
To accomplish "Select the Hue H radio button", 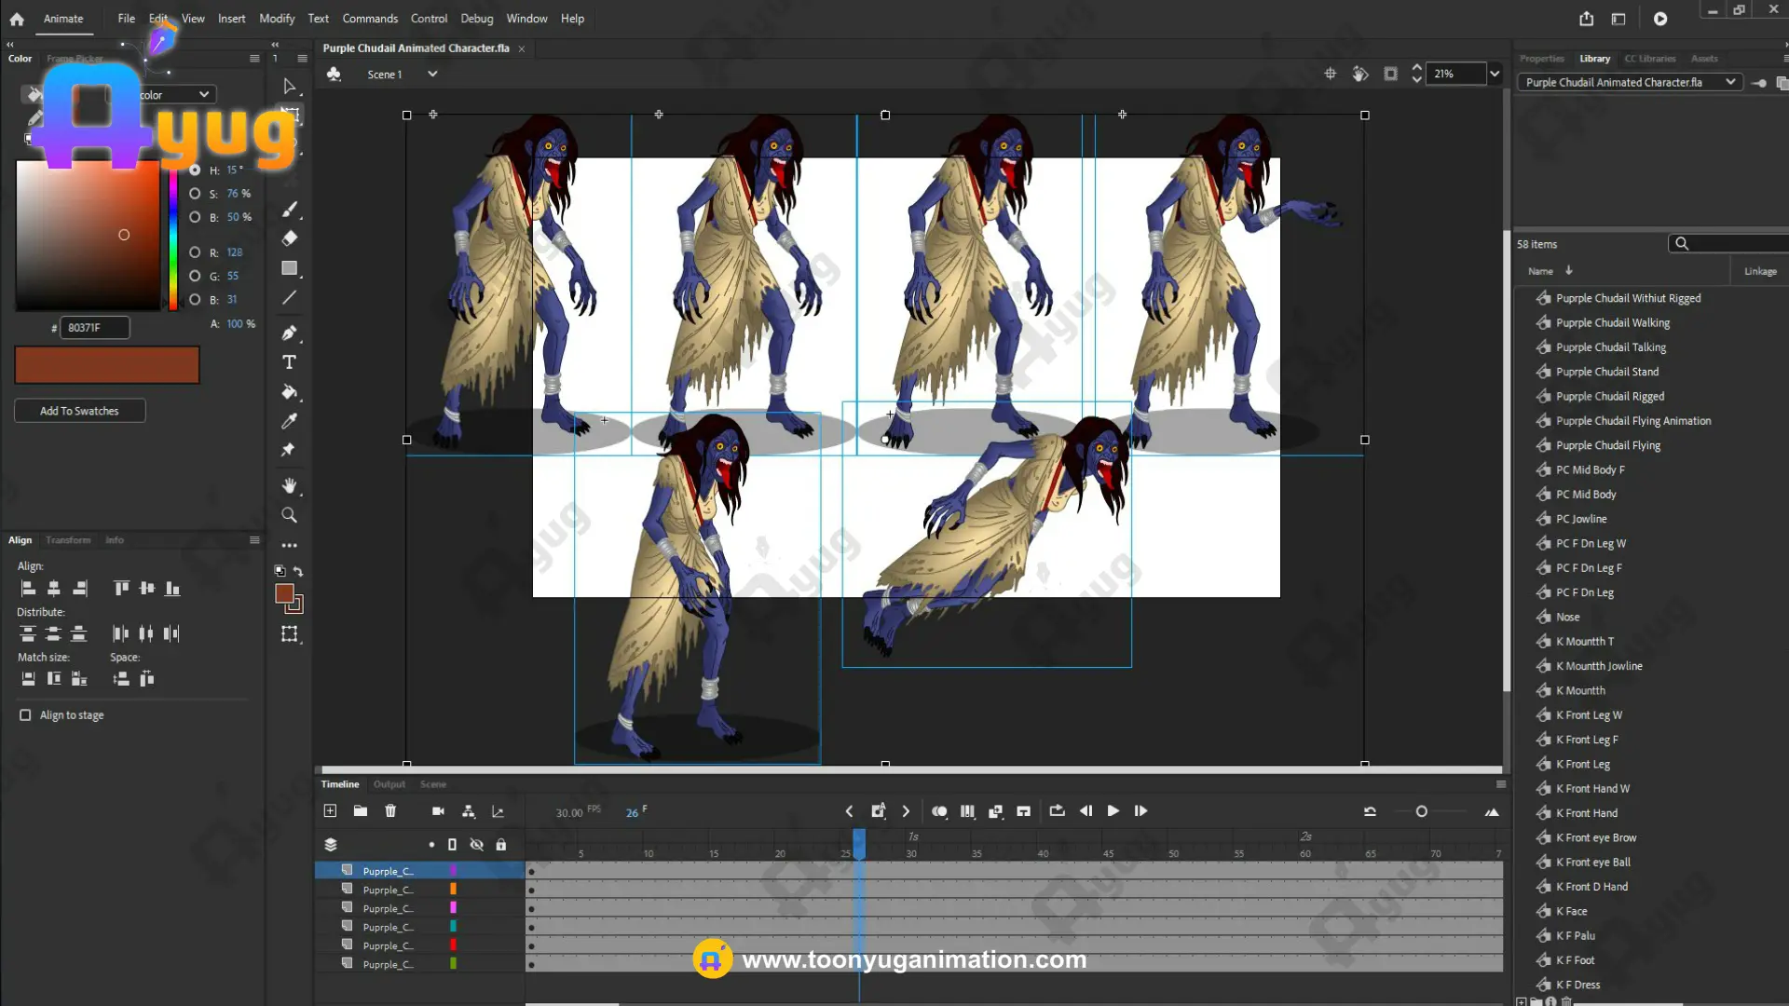I will coord(195,170).
